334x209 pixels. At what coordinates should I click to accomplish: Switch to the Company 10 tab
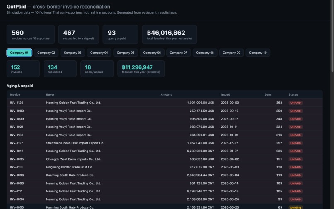tap(258, 53)
